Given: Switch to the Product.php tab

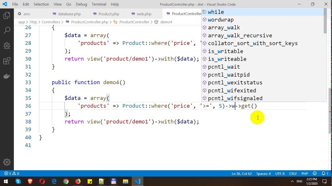Looking at the screenshot, I should click(x=108, y=14).
